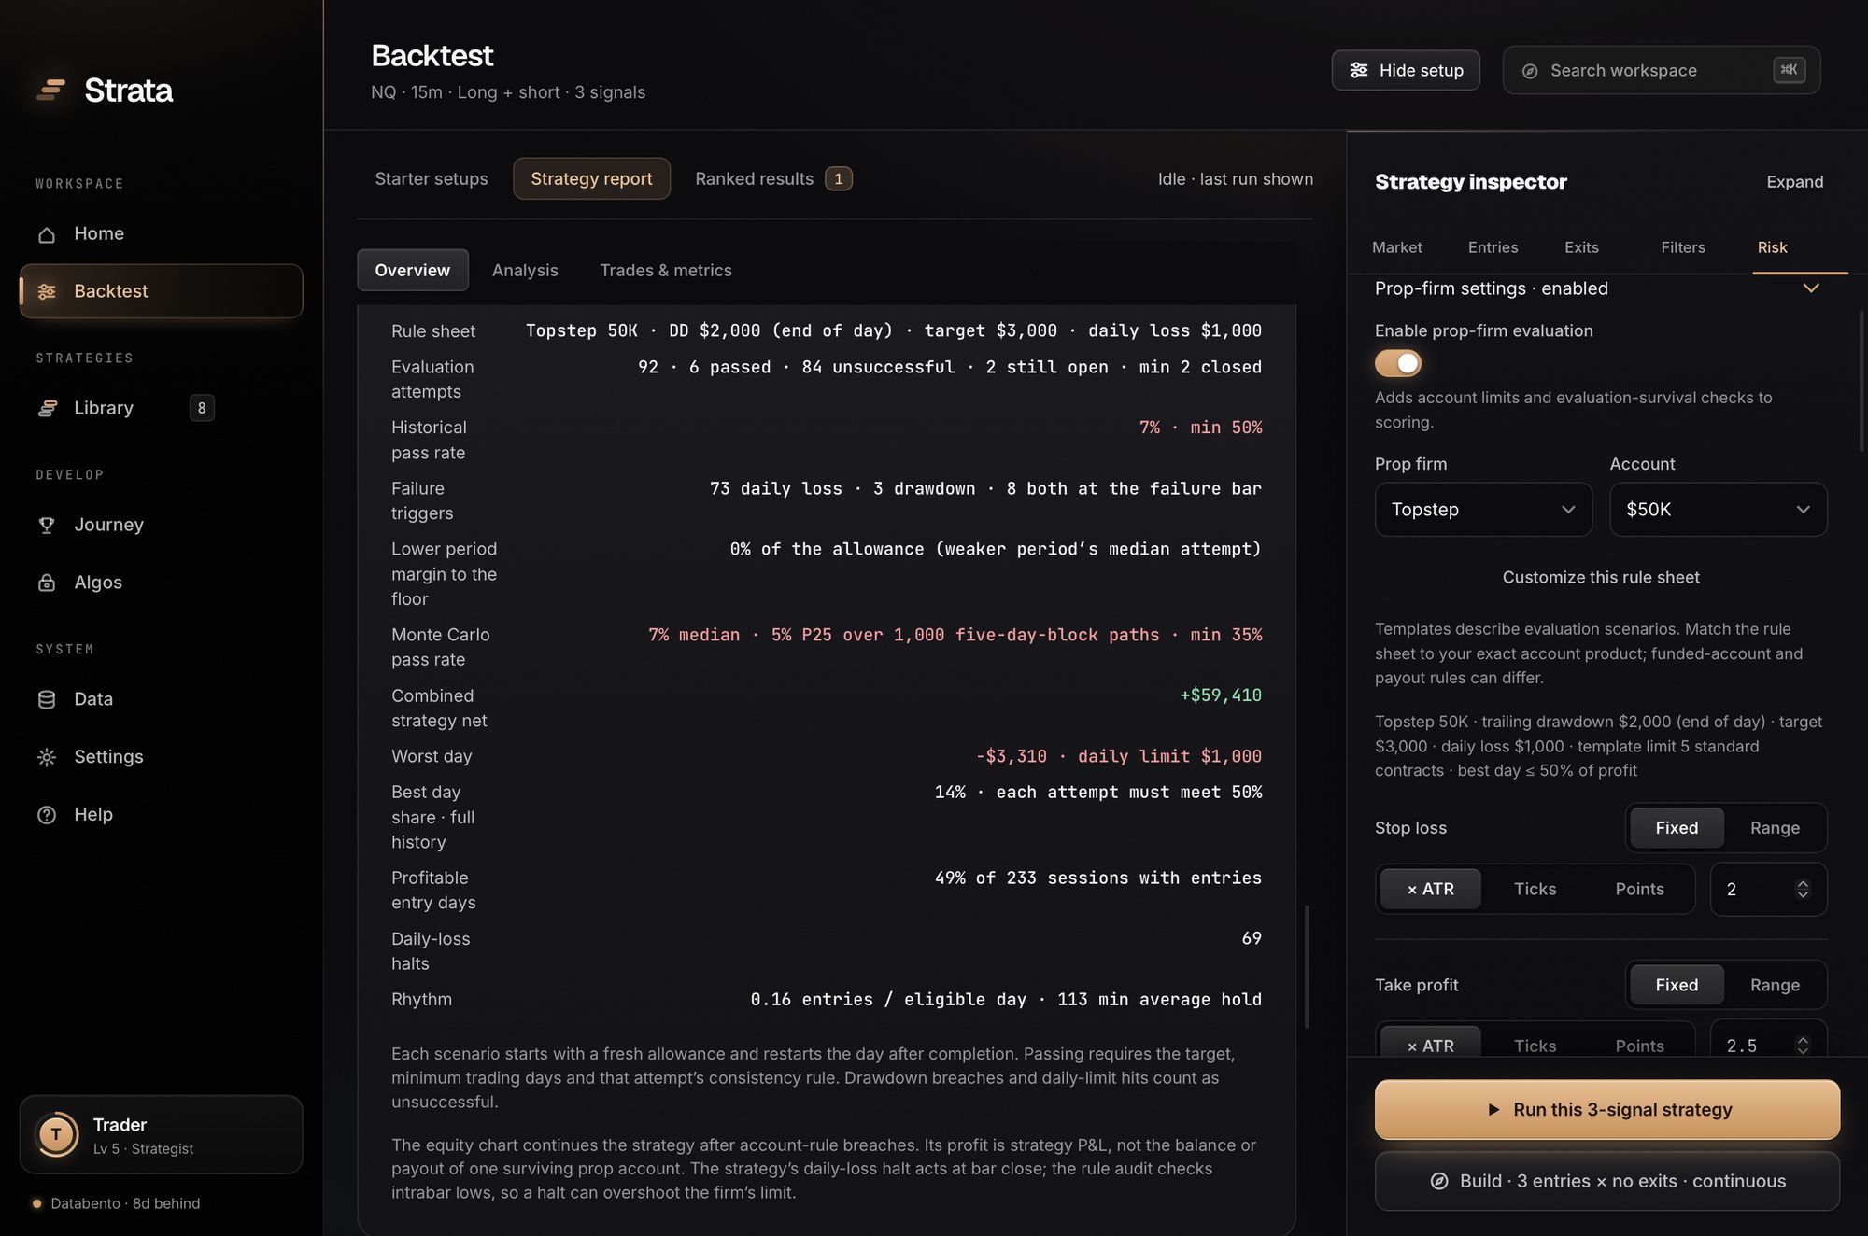Viewport: 1868px width, 1236px height.
Task: Click Take profit 2.5 stepper arrows
Action: 1803,1046
